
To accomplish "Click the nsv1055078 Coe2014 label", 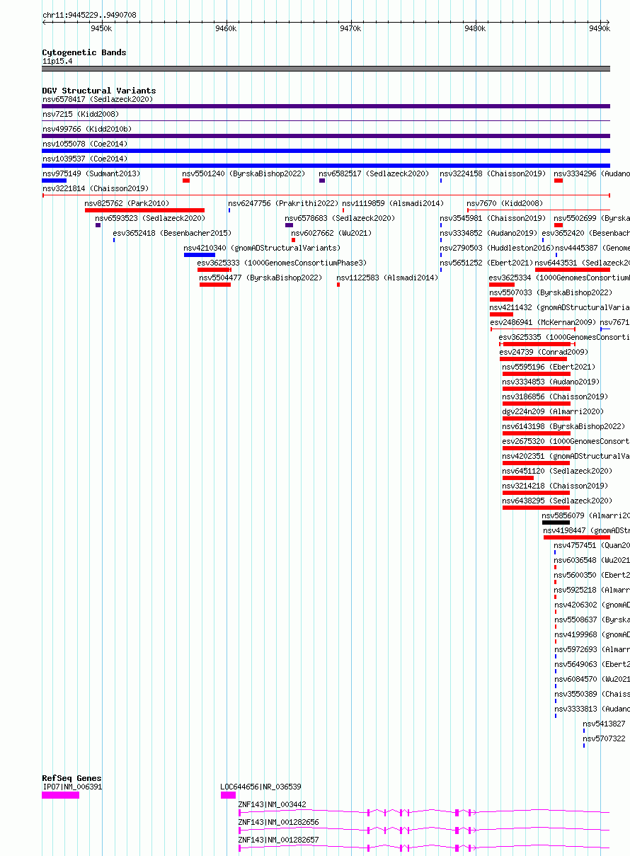I will click(x=84, y=144).
